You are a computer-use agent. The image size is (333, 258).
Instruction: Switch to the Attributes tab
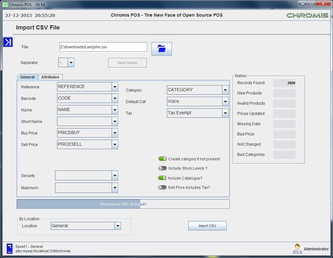(x=50, y=77)
